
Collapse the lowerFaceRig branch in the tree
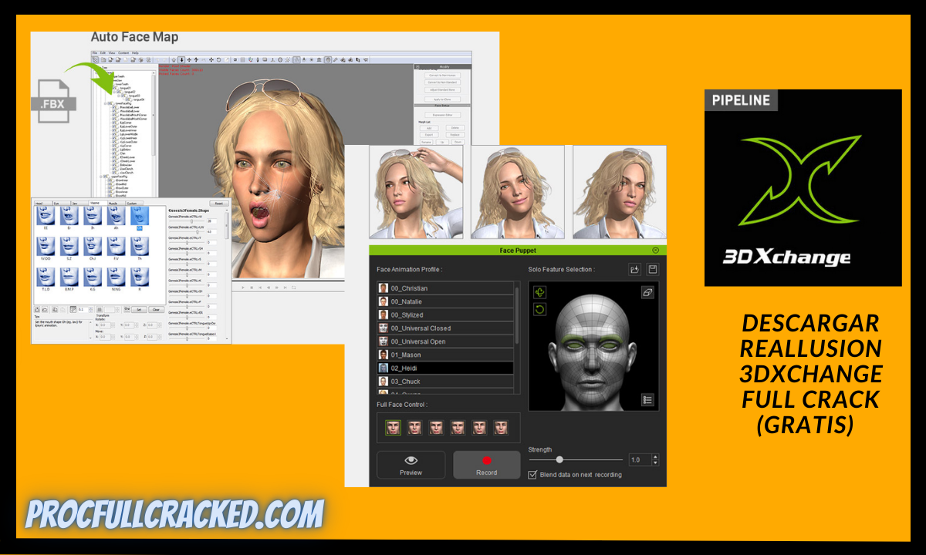tap(105, 103)
